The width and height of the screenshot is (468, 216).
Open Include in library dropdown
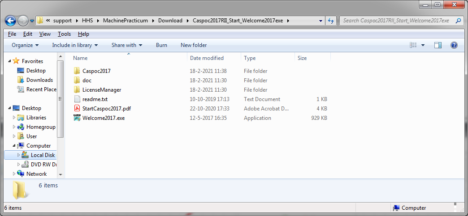[75, 45]
